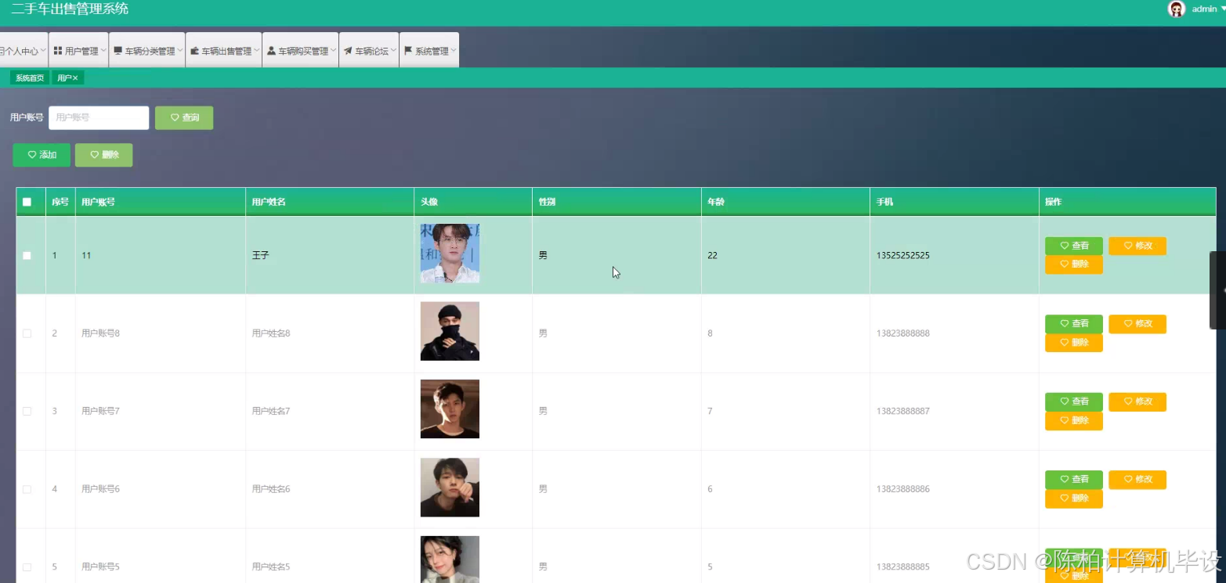Click the 查询 search button

click(x=184, y=117)
